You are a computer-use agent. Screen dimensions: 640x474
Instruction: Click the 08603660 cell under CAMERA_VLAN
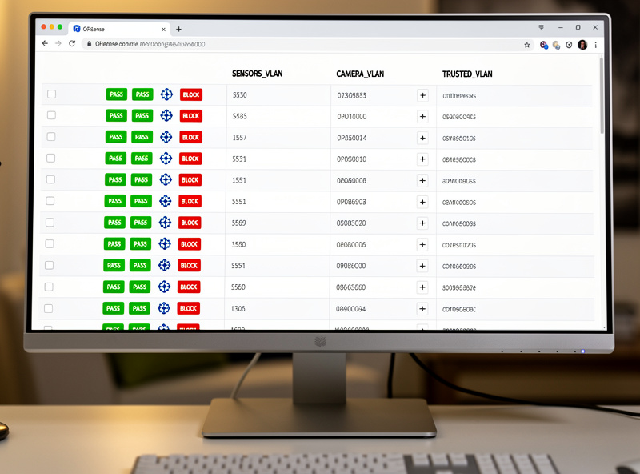350,287
